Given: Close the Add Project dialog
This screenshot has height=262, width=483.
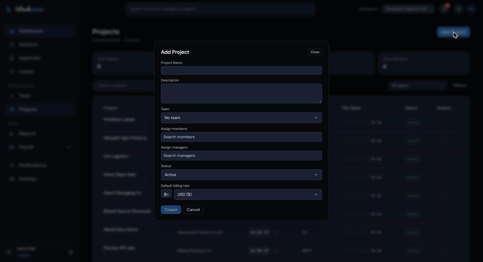Looking at the screenshot, I should 315,52.
